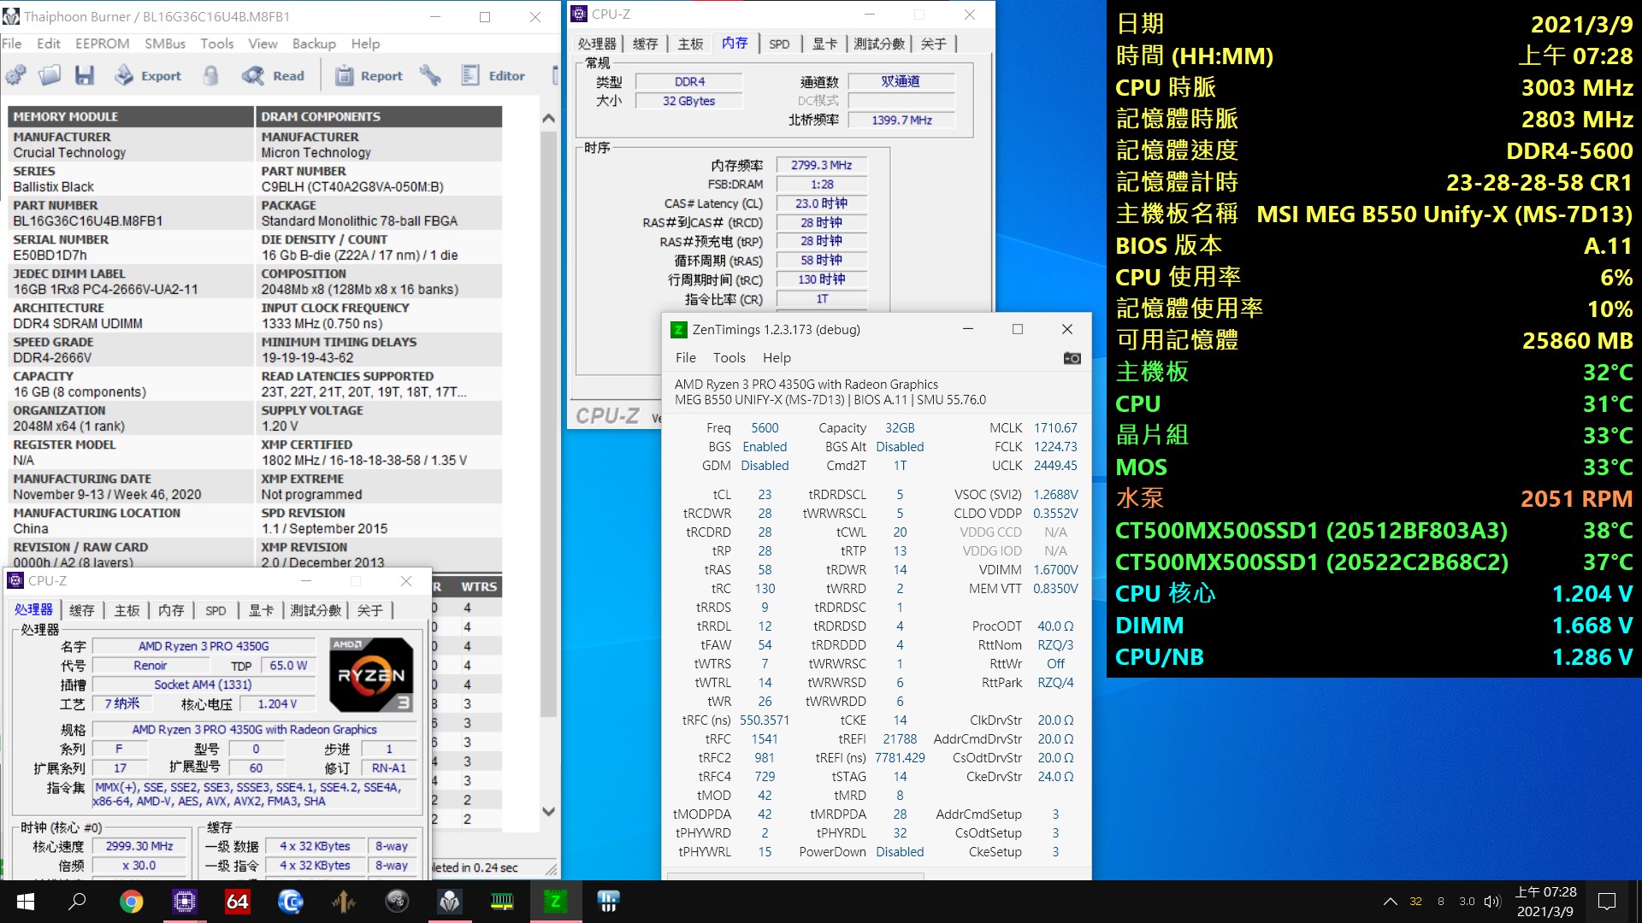Screen dimensions: 1642x923
Task: Click the round dark swirl taskbar icon
Action: point(397,902)
